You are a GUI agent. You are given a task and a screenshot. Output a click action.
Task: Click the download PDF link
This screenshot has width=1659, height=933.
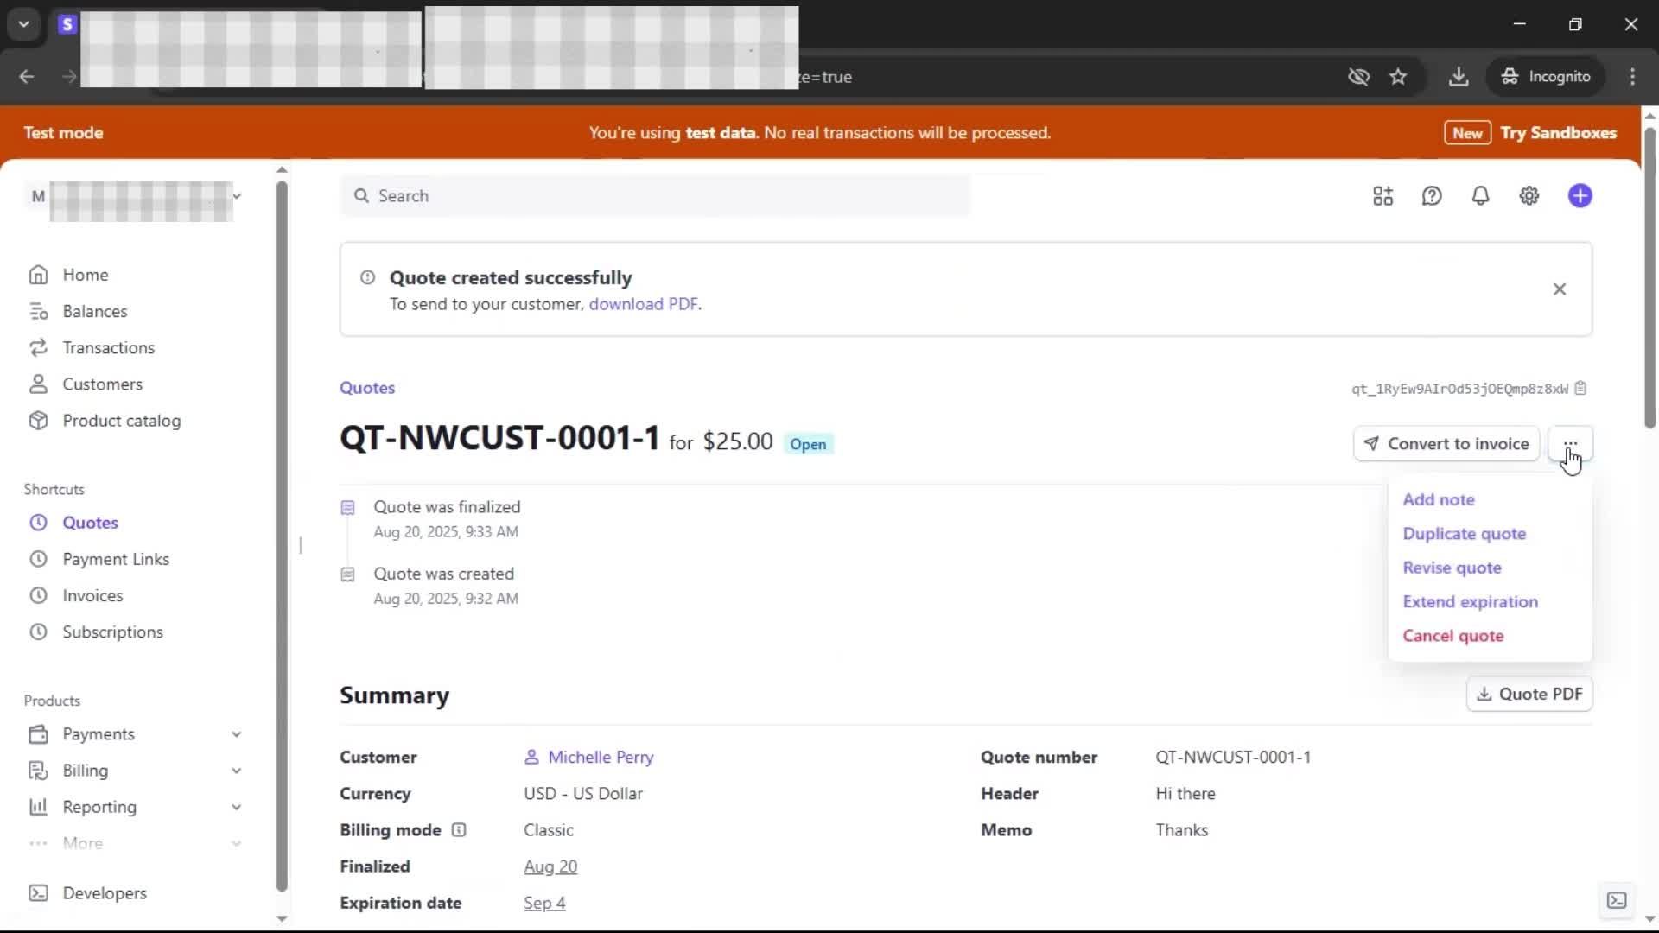(x=643, y=304)
